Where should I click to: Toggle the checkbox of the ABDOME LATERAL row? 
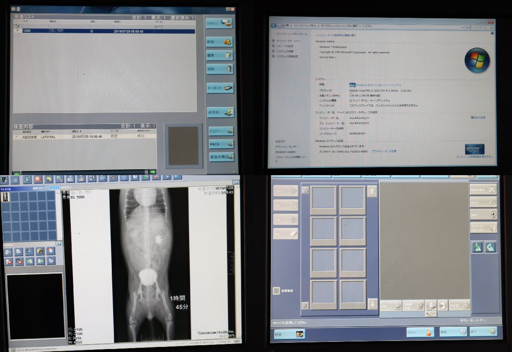coord(17,137)
